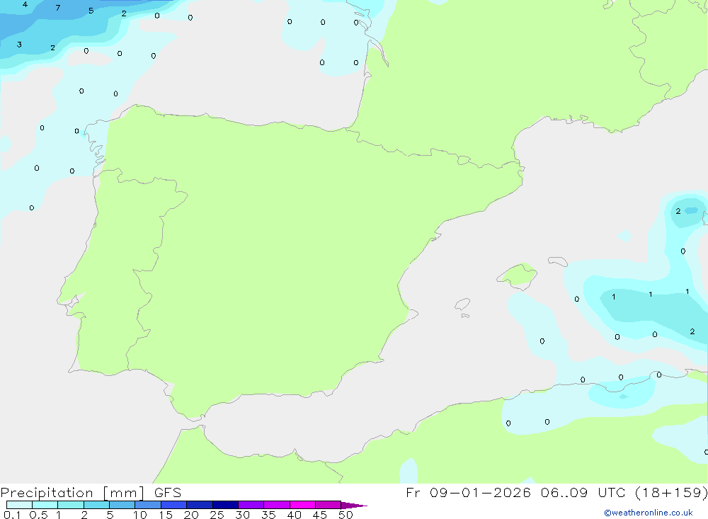Choose the legend swatch between 2 and 5

click(96, 505)
